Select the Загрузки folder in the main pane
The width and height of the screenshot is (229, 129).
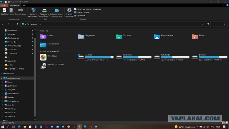123,37
